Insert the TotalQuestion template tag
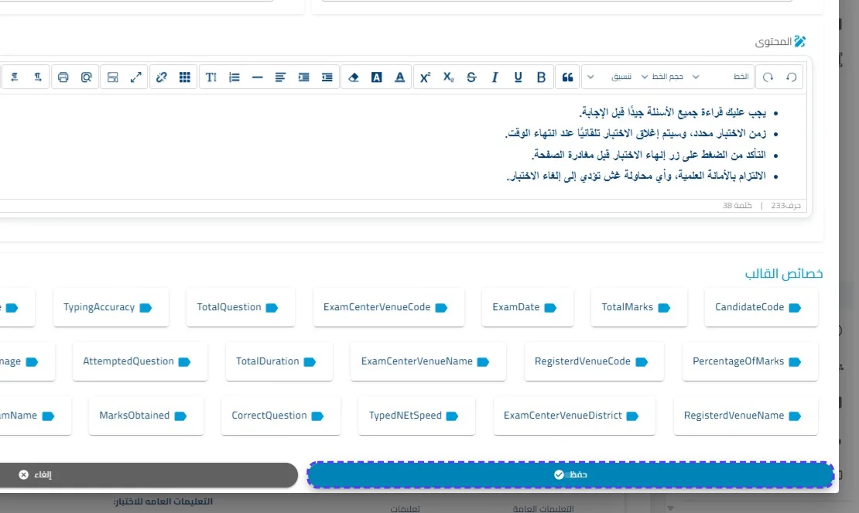The width and height of the screenshot is (859, 513). point(241,307)
